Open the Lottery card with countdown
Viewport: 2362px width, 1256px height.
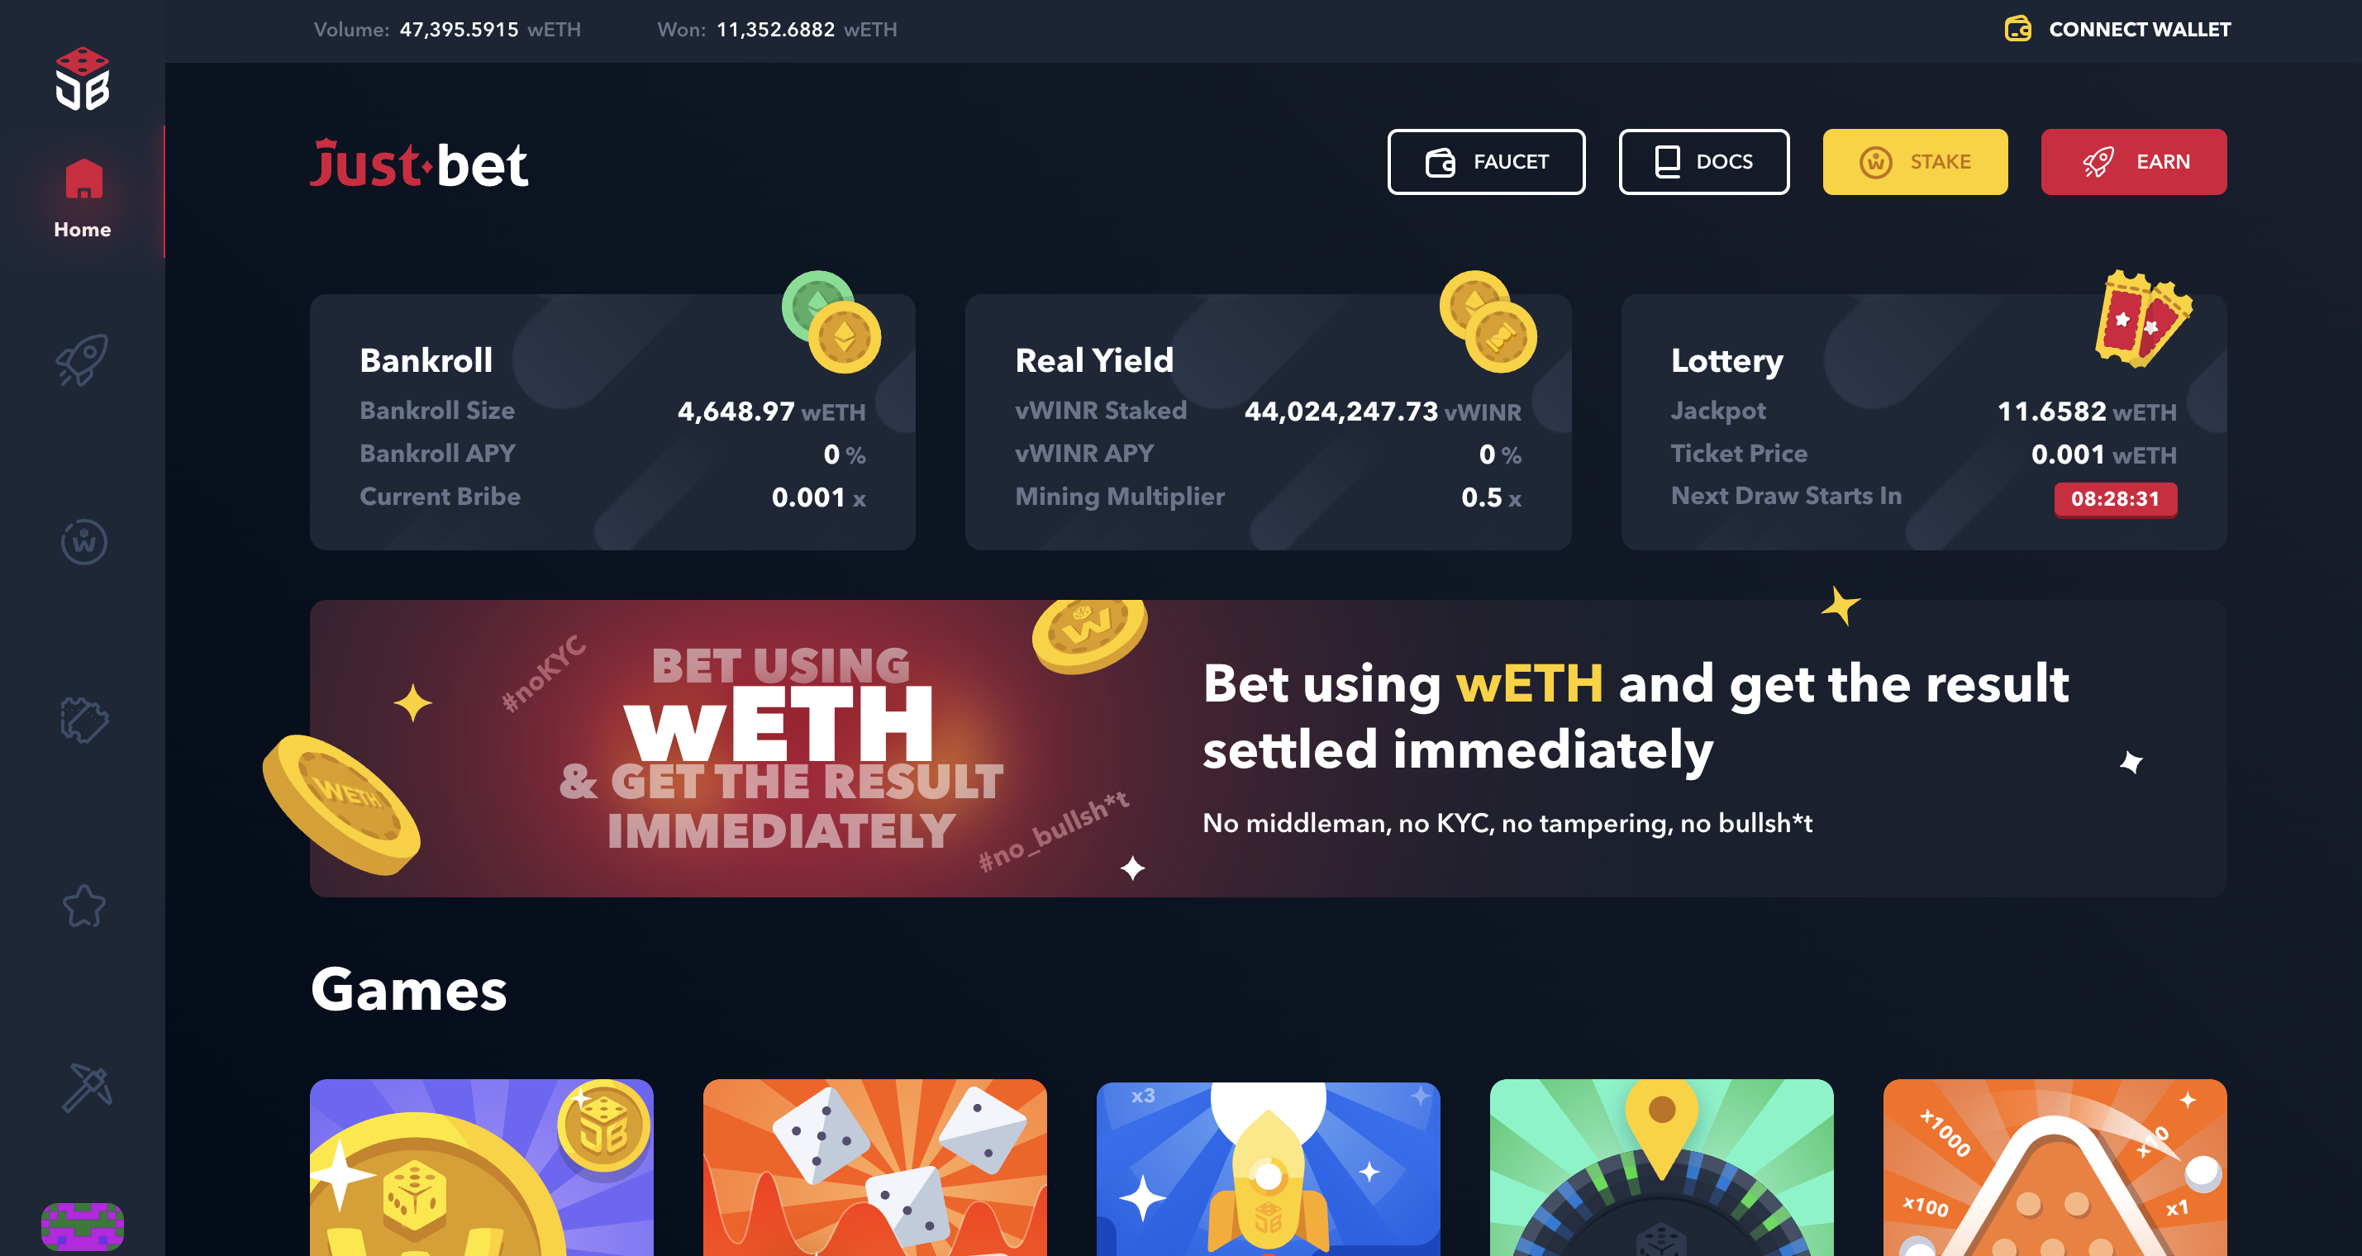(1924, 421)
